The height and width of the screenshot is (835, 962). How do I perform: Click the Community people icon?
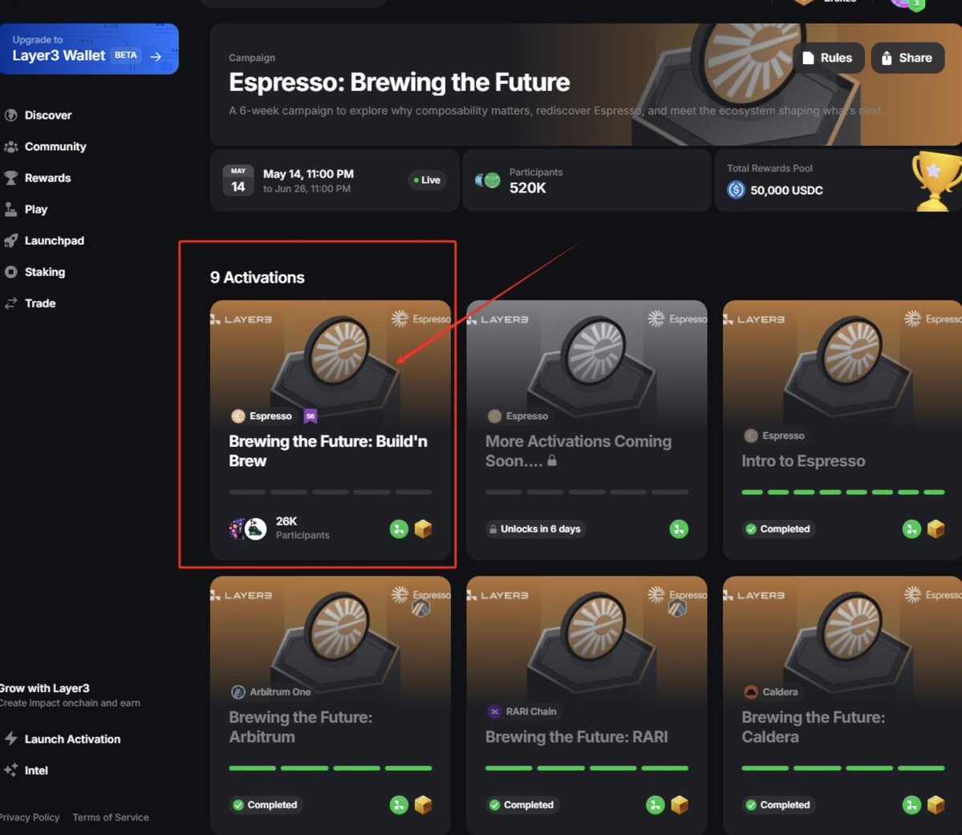tap(10, 147)
